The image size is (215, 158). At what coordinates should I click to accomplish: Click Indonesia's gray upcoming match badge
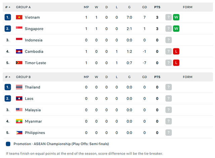pos(169,40)
